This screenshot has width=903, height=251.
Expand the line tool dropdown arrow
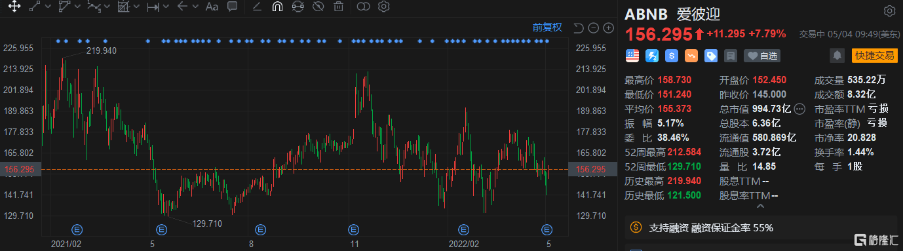click(x=48, y=7)
